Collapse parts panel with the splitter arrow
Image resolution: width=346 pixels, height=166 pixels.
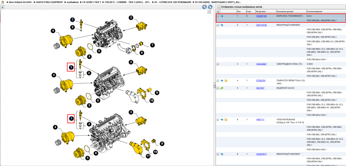(215, 85)
